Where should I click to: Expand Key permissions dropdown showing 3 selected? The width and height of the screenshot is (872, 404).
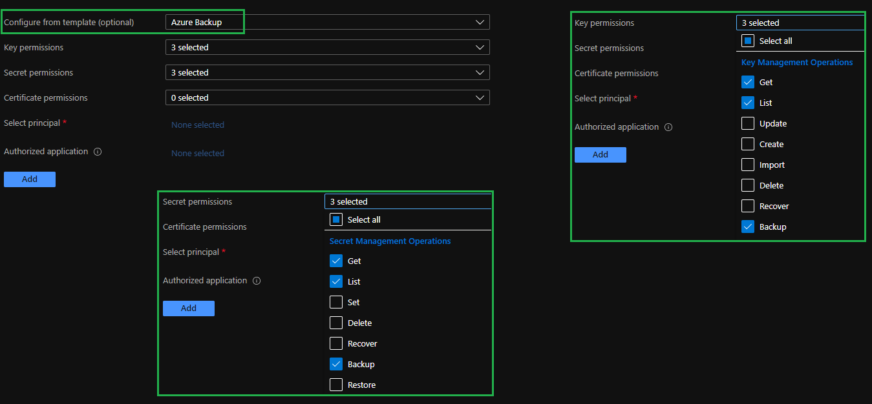tap(327, 47)
